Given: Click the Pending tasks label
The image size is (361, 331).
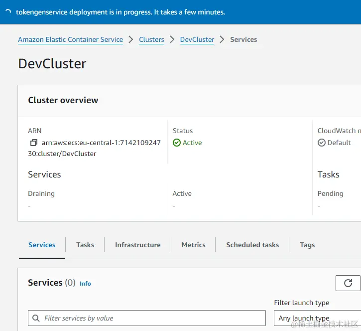Looking at the screenshot, I should [x=330, y=193].
